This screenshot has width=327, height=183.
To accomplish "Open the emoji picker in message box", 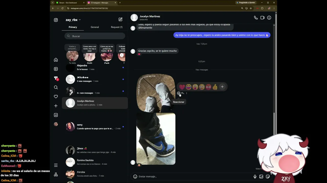I will pyautogui.click(x=135, y=176).
